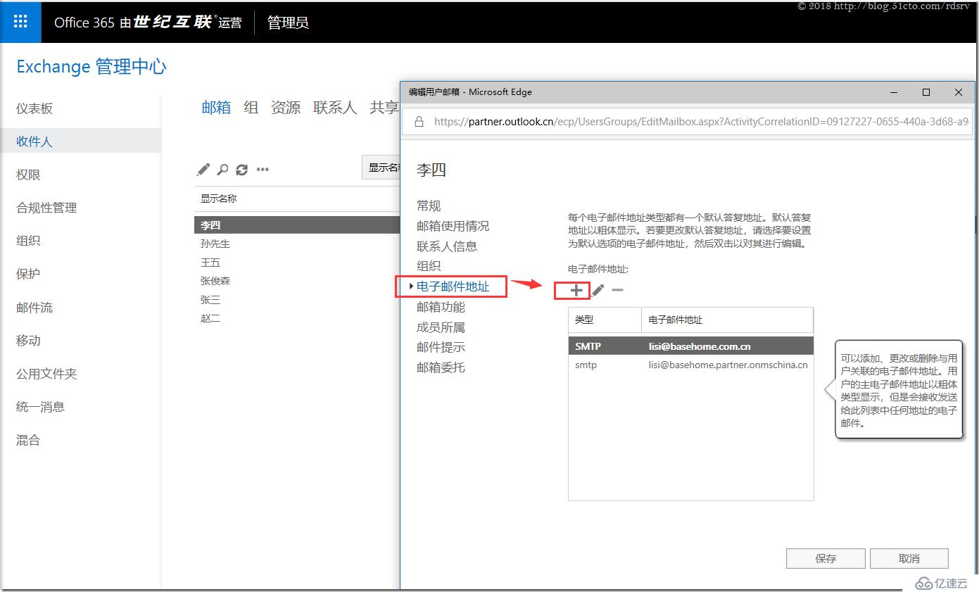Open 混合 section

(x=28, y=440)
